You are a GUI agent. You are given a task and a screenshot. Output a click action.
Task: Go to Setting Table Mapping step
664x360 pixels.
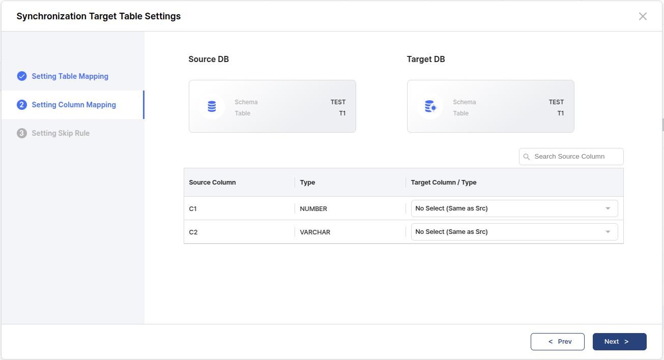[x=70, y=76]
